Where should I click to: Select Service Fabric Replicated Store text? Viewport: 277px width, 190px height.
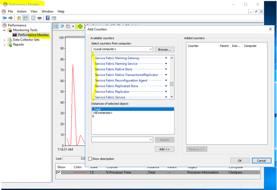click(x=117, y=86)
